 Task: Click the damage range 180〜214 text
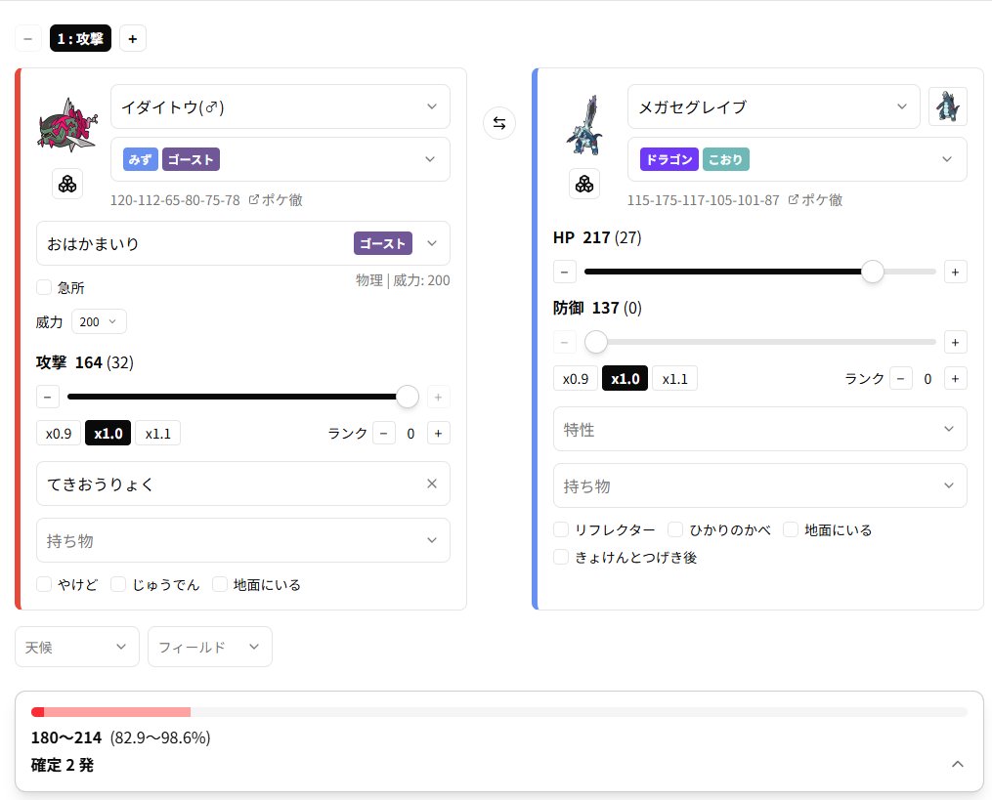point(66,737)
